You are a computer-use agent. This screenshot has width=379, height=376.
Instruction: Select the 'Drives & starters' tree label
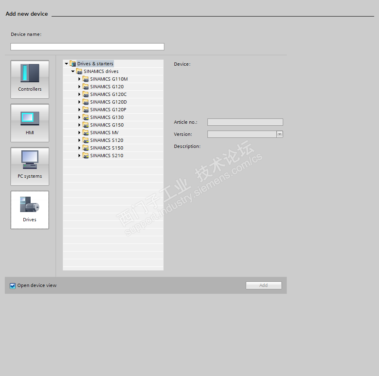pyautogui.click(x=95, y=64)
